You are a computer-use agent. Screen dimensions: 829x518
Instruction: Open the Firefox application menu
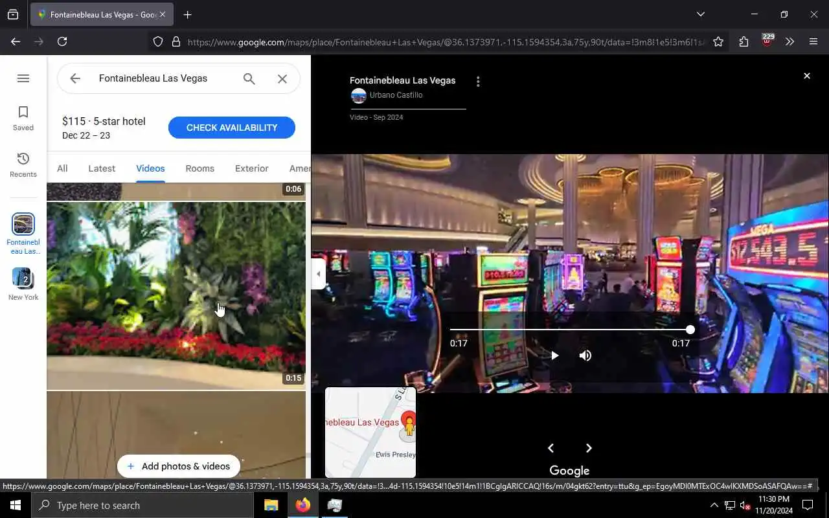pyautogui.click(x=813, y=41)
